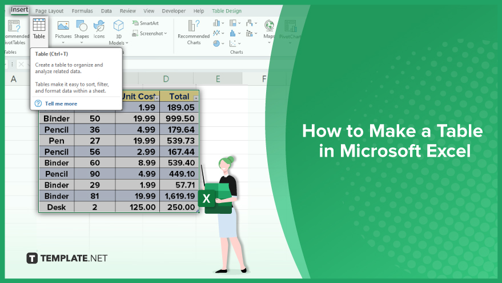
Task: Select the cell containing 125.00
Action: coord(137,207)
